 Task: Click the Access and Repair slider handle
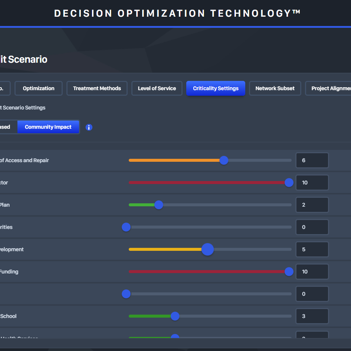[x=224, y=160]
